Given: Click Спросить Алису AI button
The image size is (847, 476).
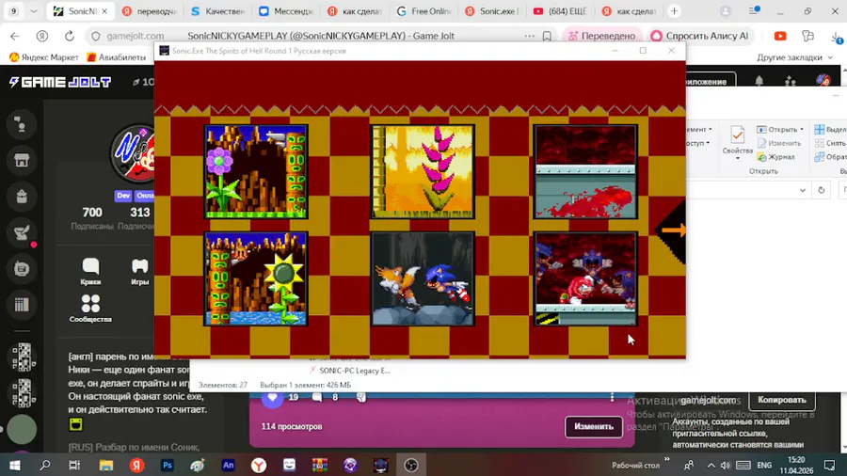Looking at the screenshot, I should click(700, 36).
